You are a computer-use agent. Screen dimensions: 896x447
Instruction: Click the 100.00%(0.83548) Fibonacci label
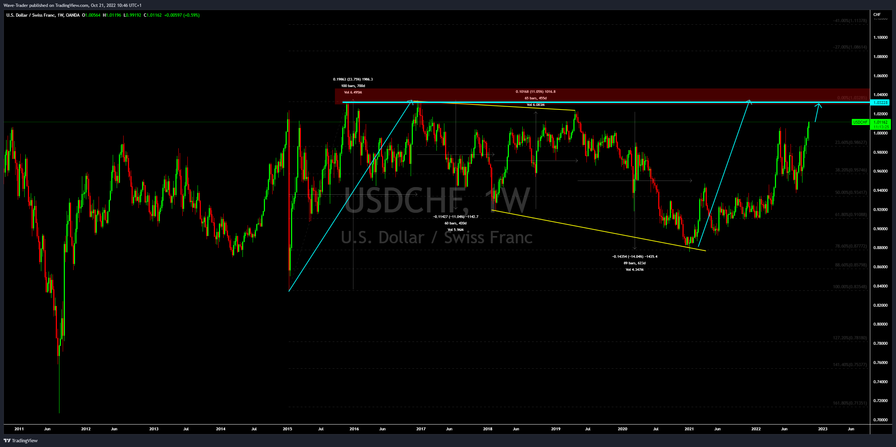850,287
